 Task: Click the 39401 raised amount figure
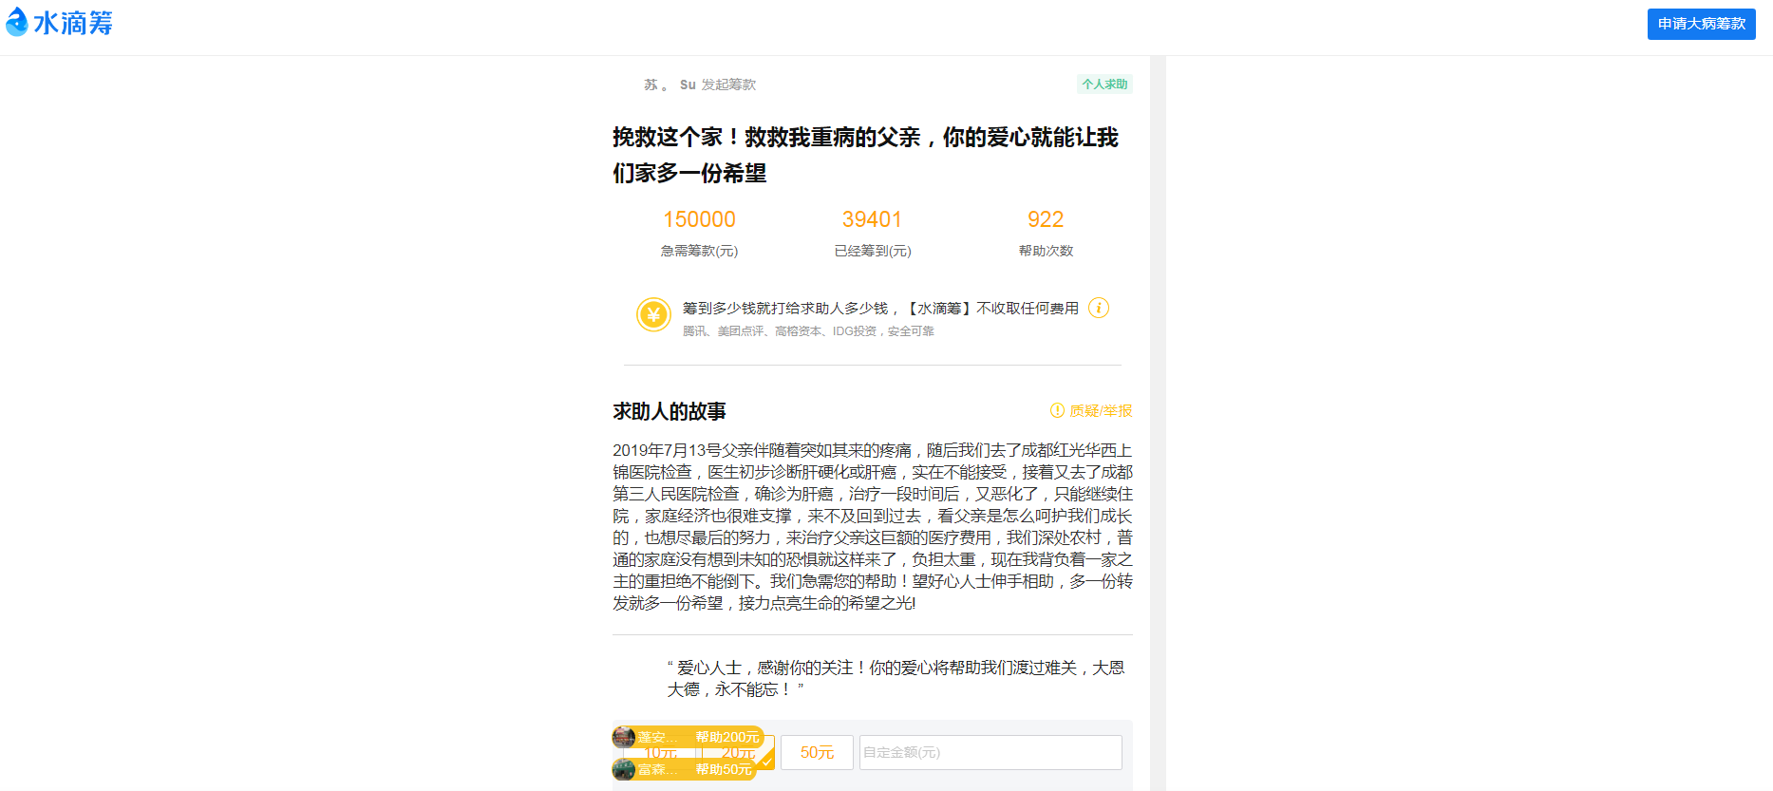[872, 219]
